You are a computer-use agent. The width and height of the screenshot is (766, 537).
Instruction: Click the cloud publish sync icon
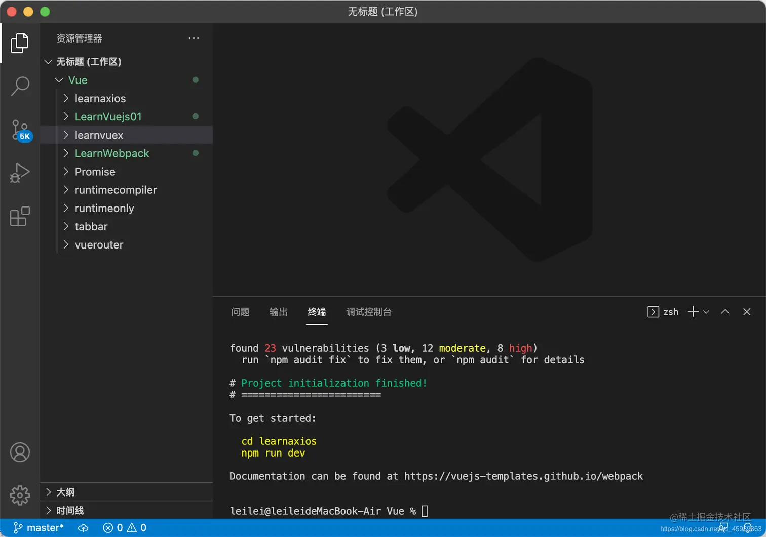(x=83, y=528)
